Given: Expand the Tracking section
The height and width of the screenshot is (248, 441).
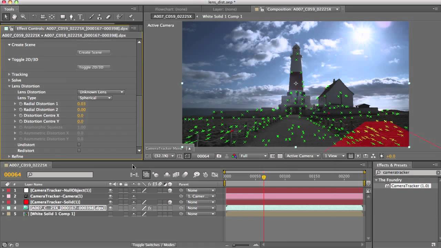Looking at the screenshot, I should click(9, 74).
